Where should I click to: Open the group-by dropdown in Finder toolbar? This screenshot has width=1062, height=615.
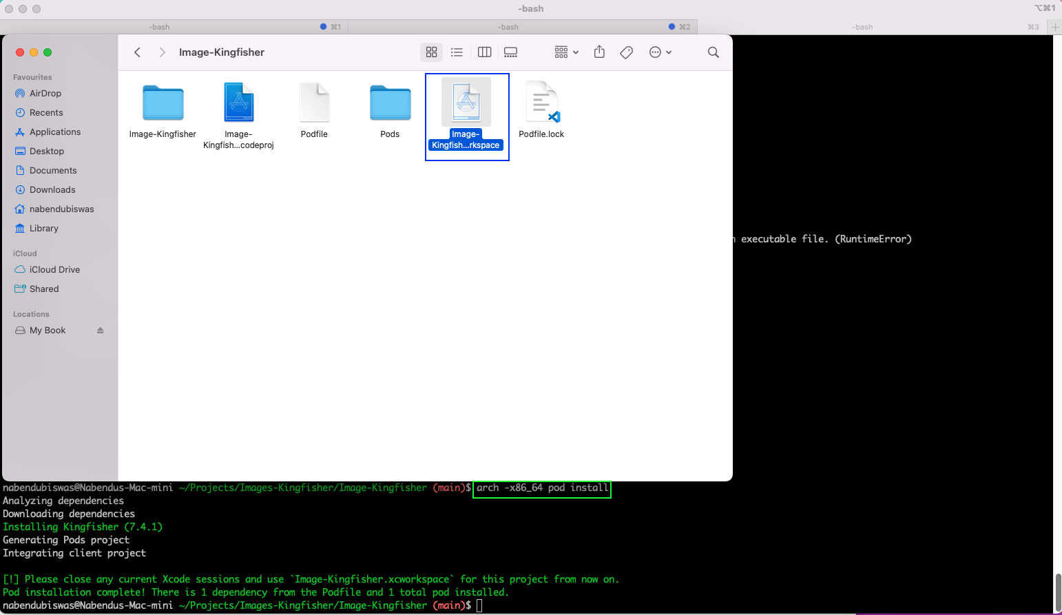566,52
